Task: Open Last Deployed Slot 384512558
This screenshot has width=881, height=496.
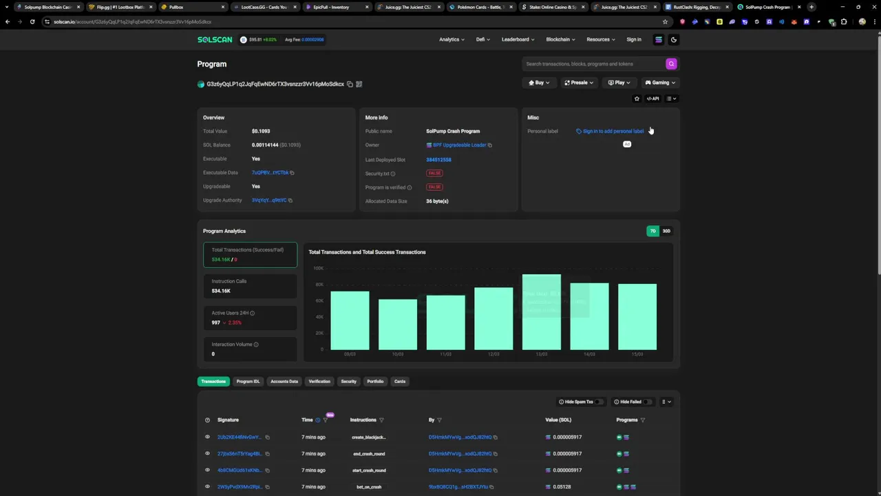Action: (x=438, y=160)
